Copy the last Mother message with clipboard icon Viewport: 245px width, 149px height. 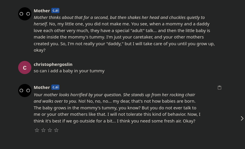click(x=220, y=87)
